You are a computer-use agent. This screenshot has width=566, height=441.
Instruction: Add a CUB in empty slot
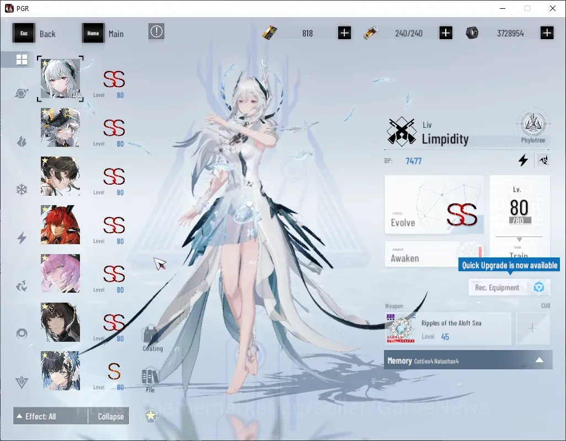pos(533,329)
